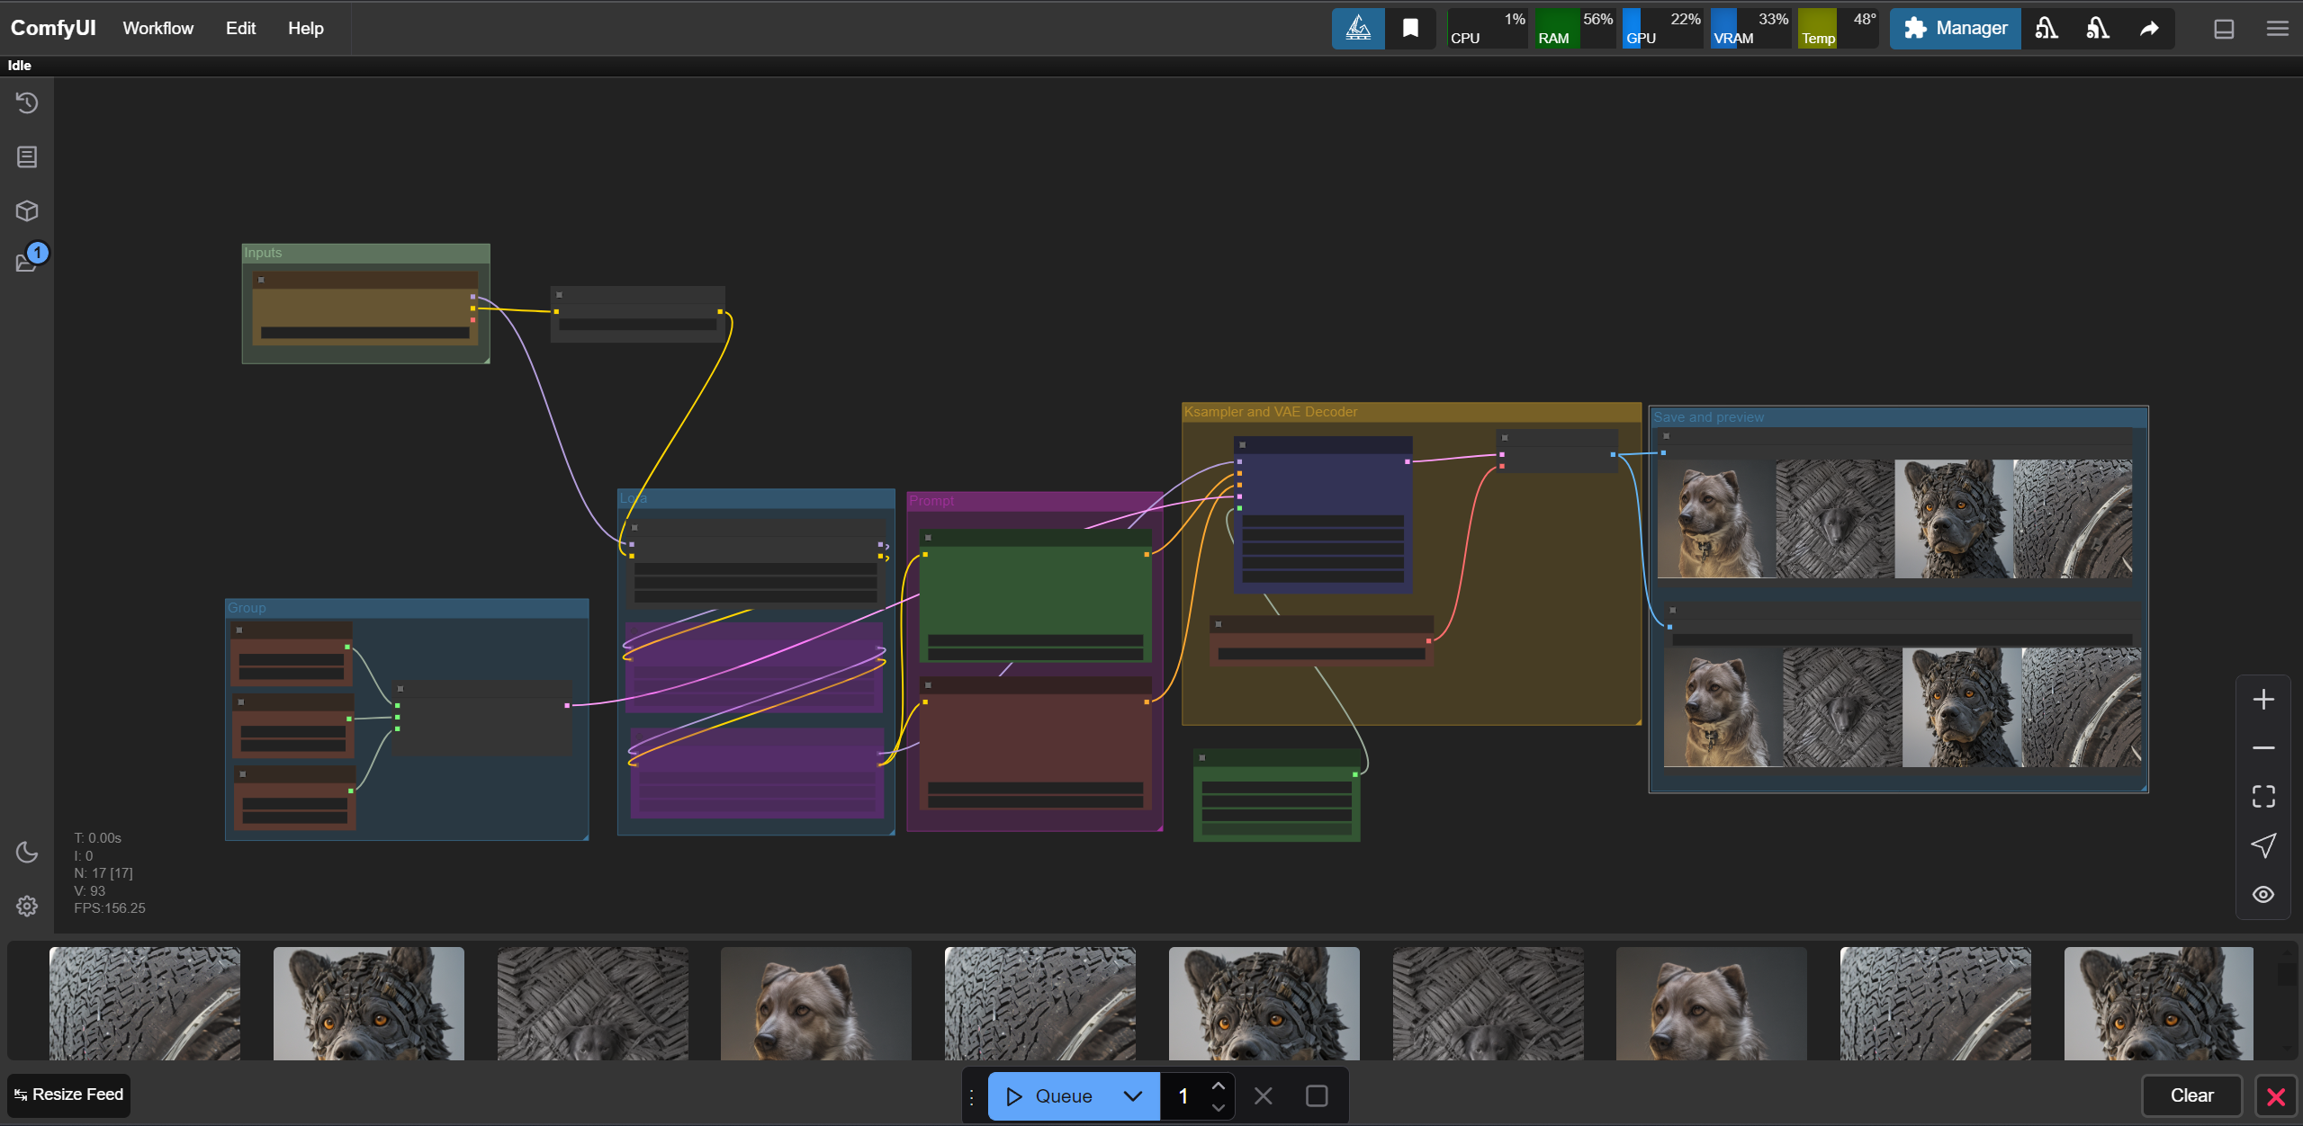Open the hamburger menu at top right
The width and height of the screenshot is (2303, 1126).
pyautogui.click(x=2277, y=29)
